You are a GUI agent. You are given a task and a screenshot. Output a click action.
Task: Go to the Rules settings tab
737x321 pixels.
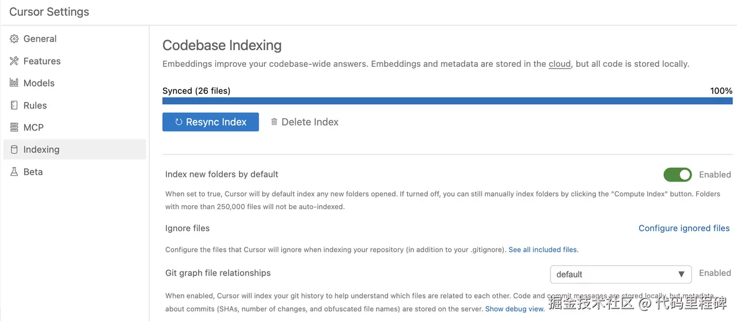[x=75, y=105]
